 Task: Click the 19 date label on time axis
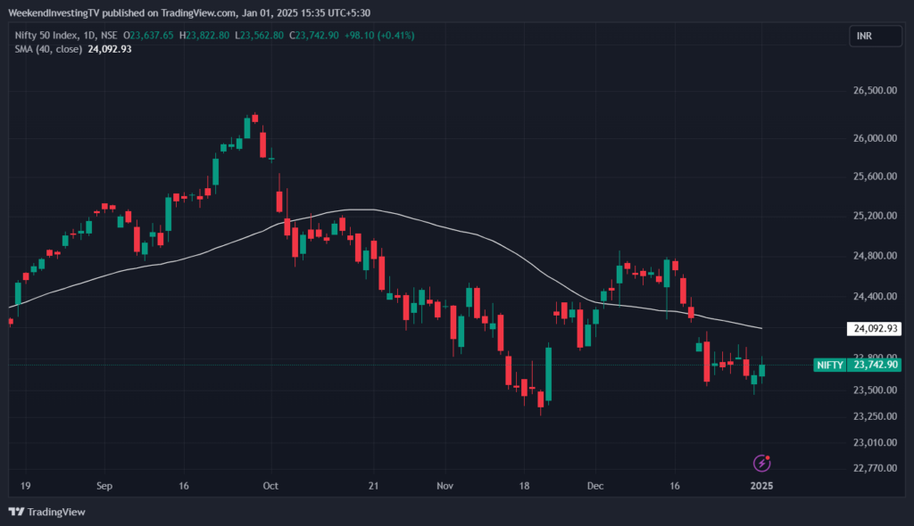click(x=25, y=486)
